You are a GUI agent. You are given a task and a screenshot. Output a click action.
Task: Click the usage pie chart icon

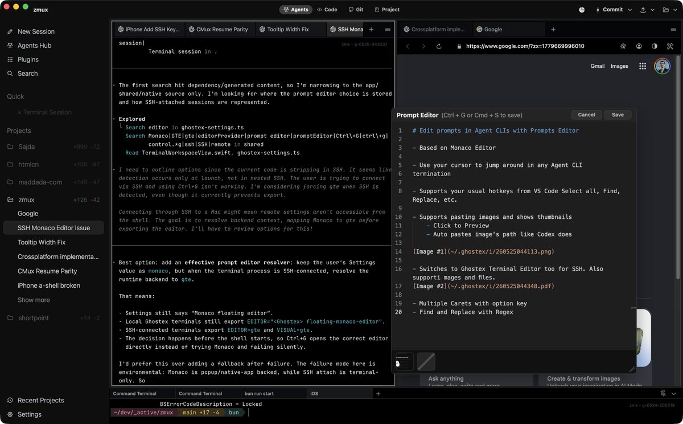pyautogui.click(x=582, y=10)
